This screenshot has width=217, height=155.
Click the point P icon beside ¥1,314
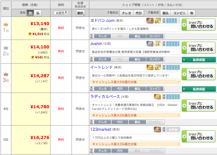pos(30,34)
